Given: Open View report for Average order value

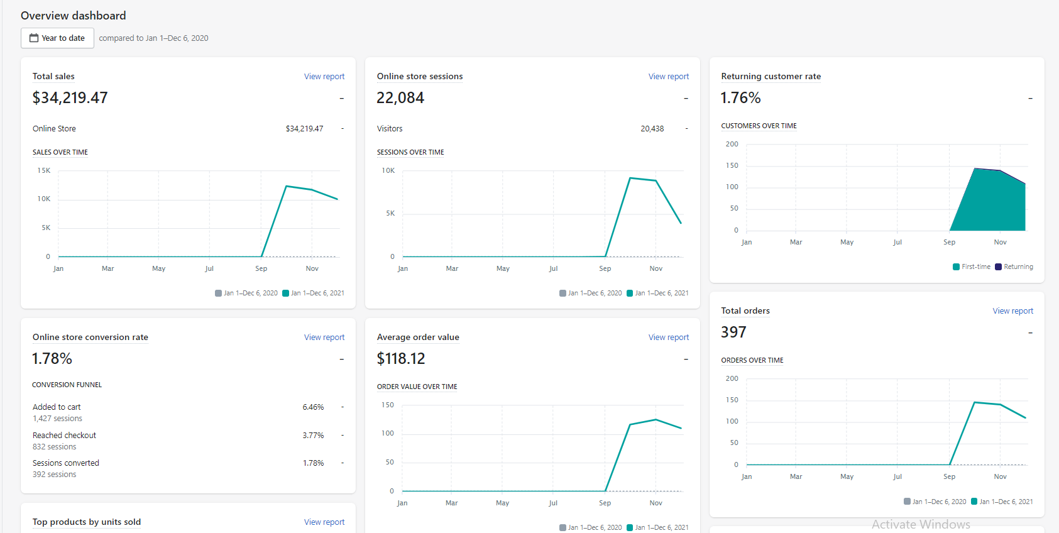Looking at the screenshot, I should (669, 338).
